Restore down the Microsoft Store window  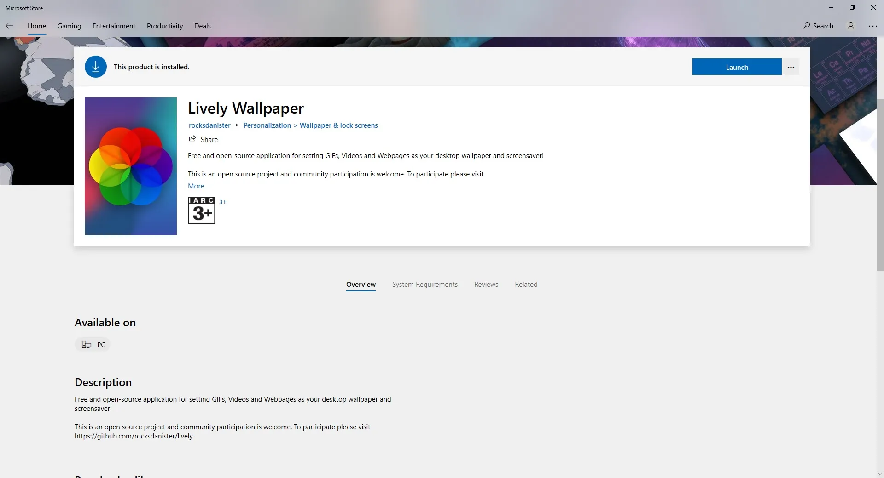[852, 8]
